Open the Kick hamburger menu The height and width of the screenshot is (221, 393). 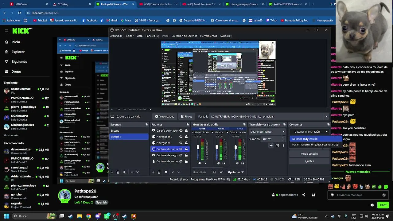point(6,31)
